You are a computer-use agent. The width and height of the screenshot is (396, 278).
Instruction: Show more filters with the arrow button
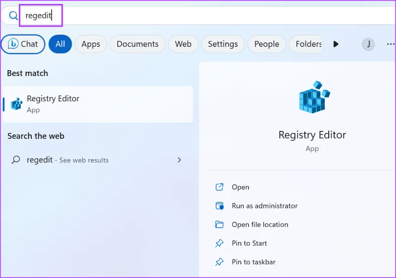(336, 44)
